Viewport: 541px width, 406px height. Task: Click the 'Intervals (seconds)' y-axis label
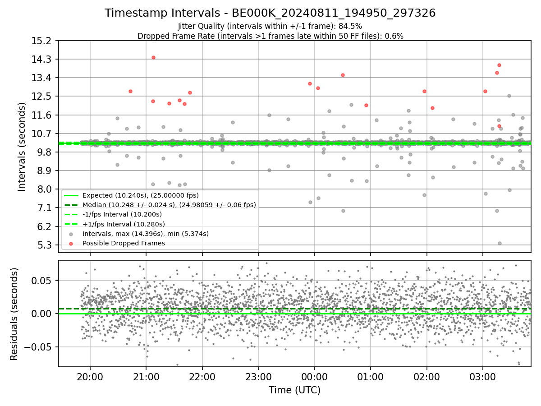22,147
